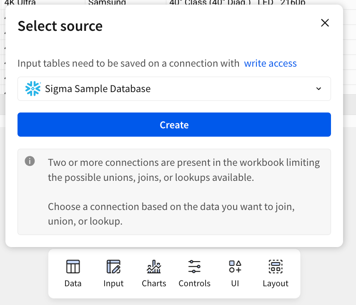The width and height of the screenshot is (356, 305).
Task: Open the write access link
Action: pyautogui.click(x=270, y=63)
